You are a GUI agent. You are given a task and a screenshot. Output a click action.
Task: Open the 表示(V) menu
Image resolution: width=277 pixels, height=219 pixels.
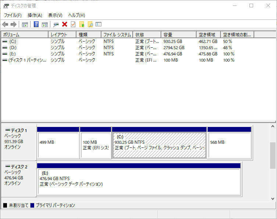pos(55,15)
